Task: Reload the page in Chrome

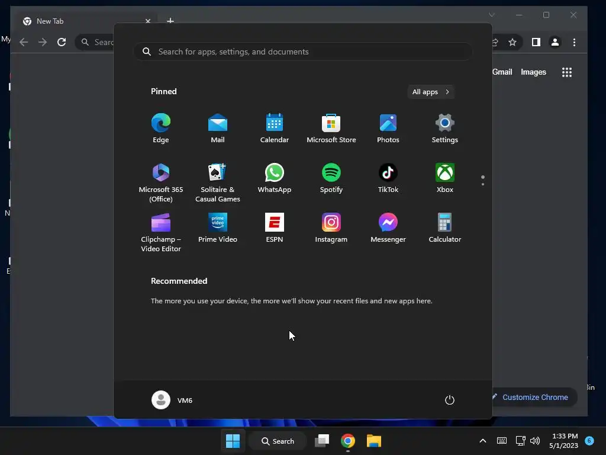Action: [x=62, y=42]
